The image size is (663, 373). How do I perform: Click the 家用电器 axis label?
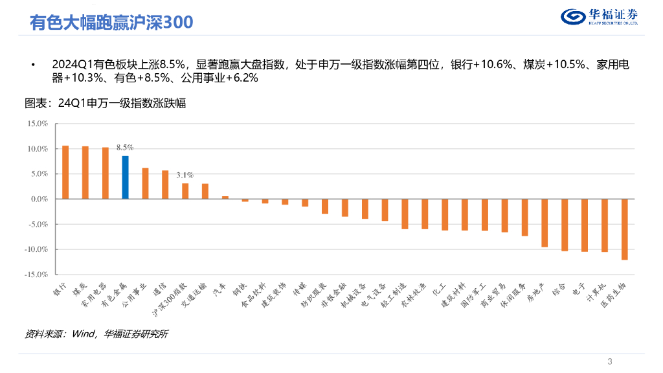tap(95, 295)
